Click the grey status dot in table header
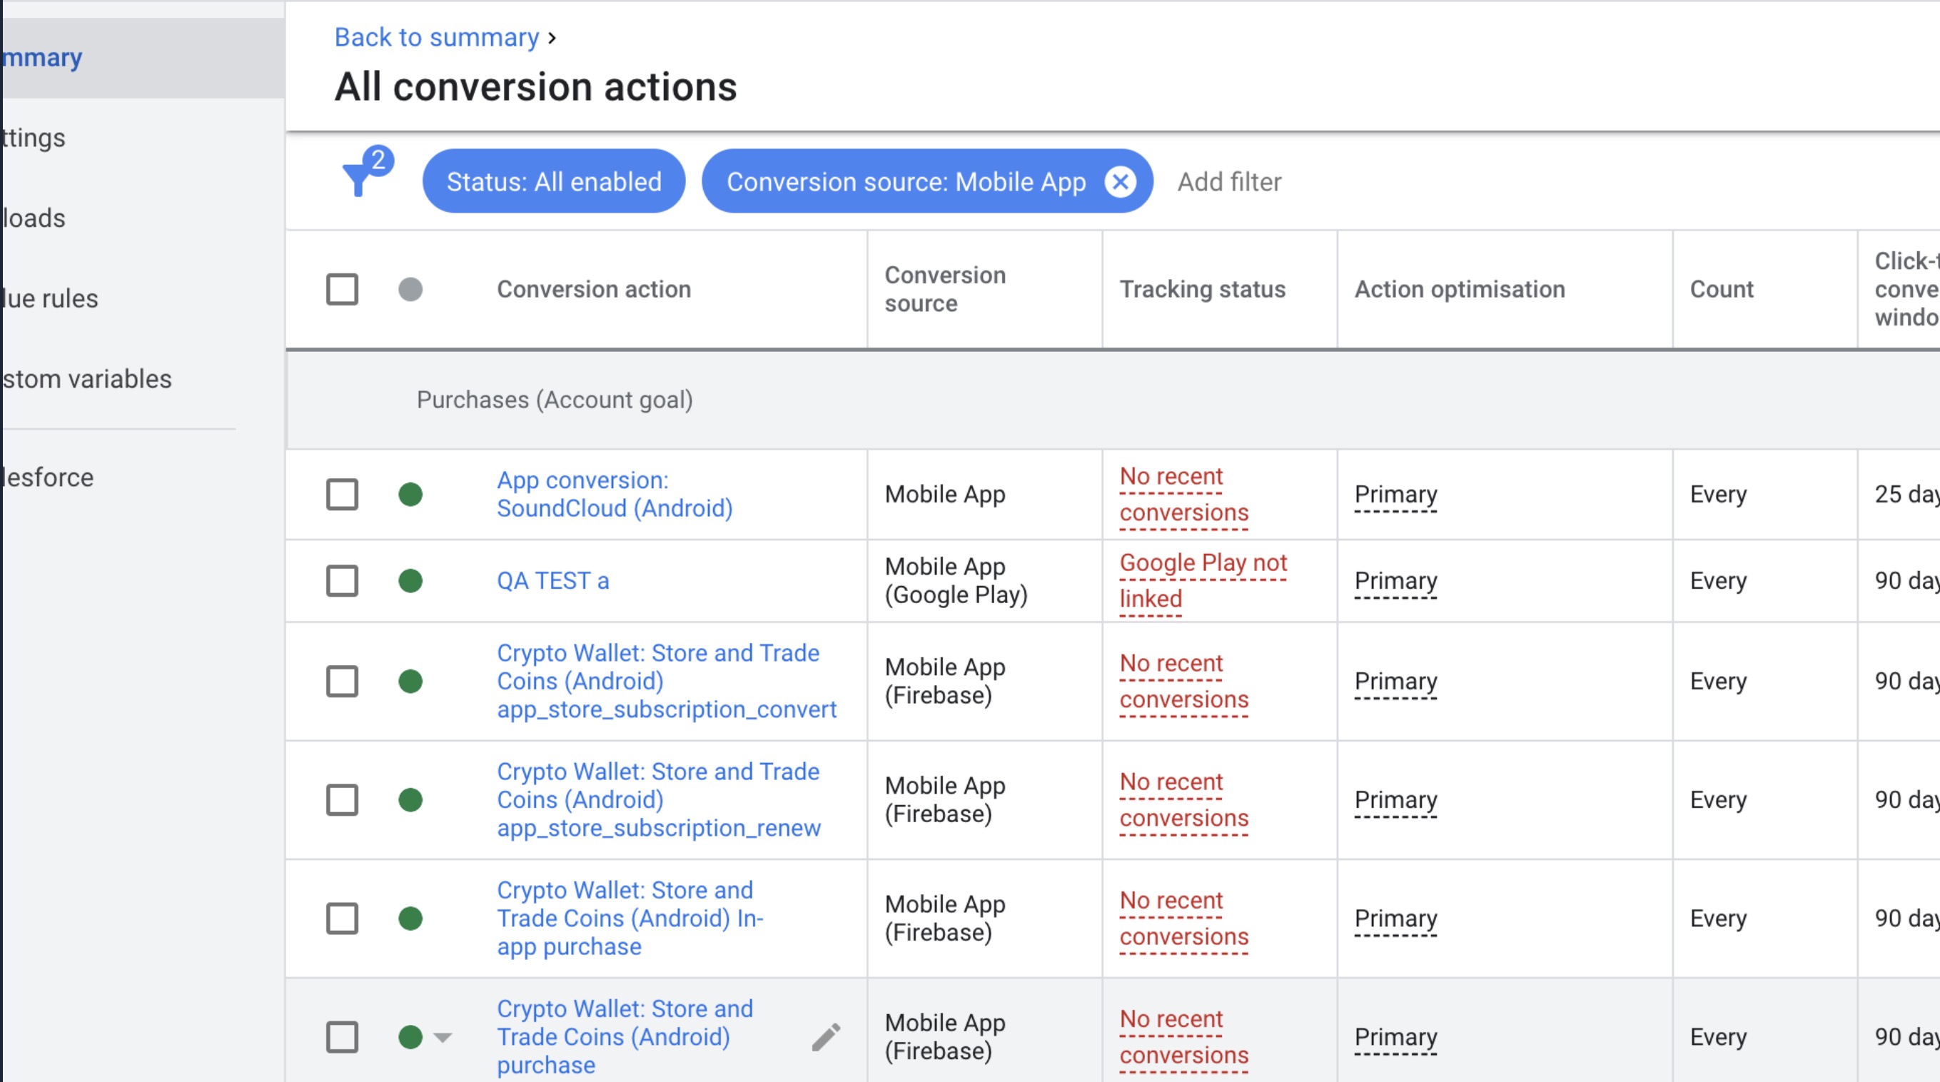This screenshot has width=1940, height=1082. click(410, 289)
